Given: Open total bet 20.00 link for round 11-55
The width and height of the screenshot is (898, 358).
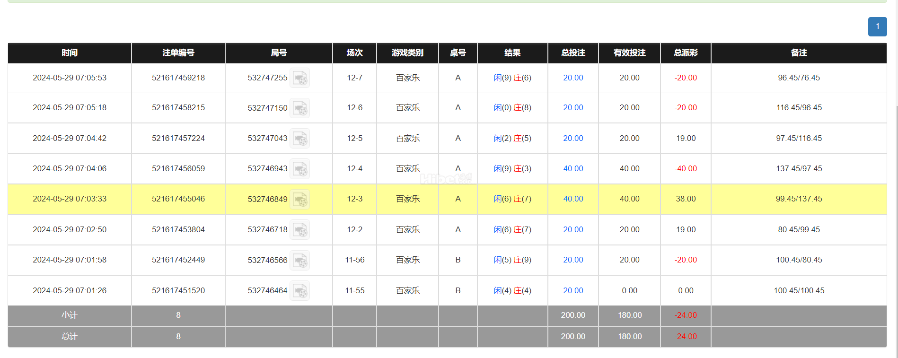Looking at the screenshot, I should point(573,290).
